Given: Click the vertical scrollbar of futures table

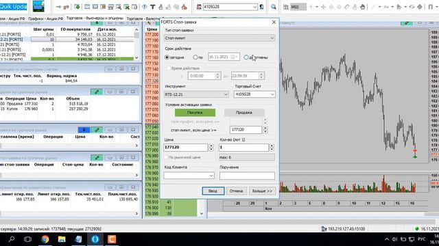Looking at the screenshot, I should pyautogui.click(x=137, y=44).
